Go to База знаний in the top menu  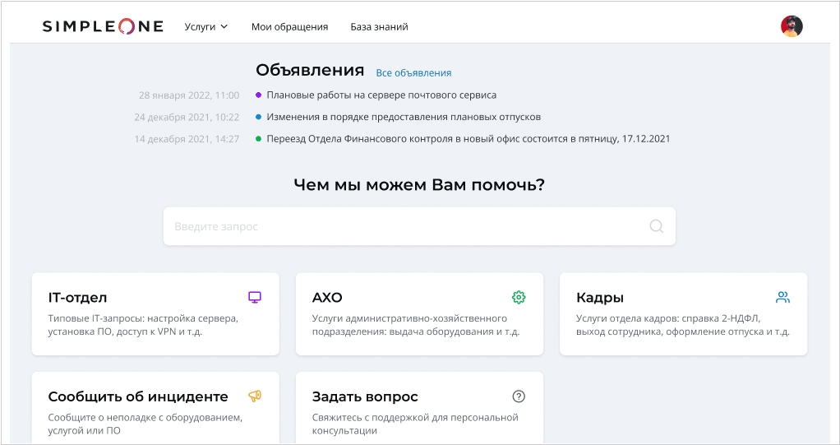coord(379,26)
